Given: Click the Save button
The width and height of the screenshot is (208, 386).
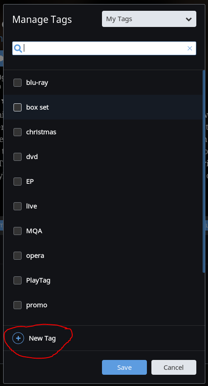Looking at the screenshot, I should [x=124, y=367].
